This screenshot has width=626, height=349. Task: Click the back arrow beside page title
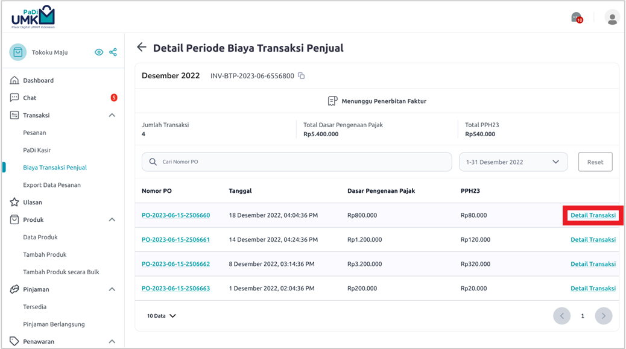(x=142, y=47)
